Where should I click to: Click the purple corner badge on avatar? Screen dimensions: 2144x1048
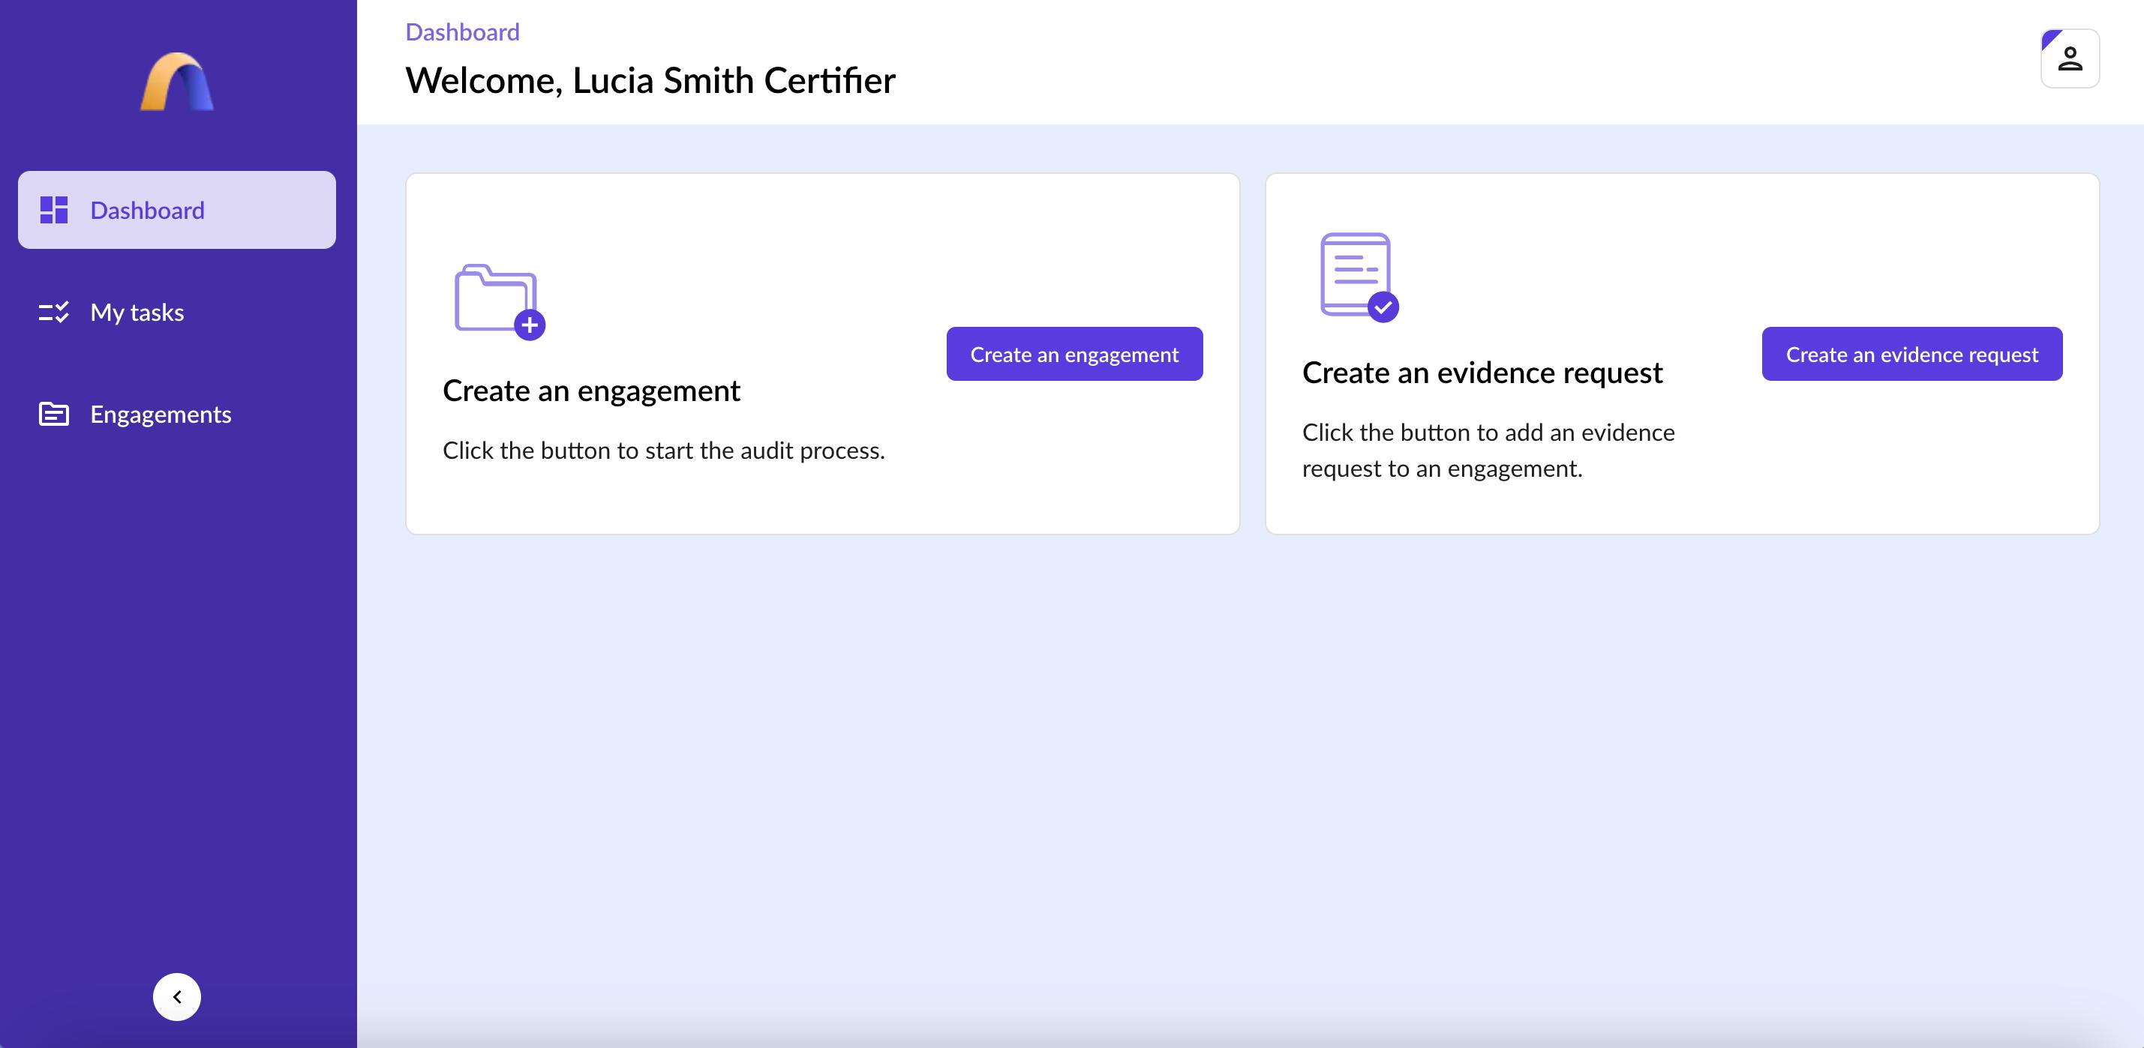pos(2050,38)
